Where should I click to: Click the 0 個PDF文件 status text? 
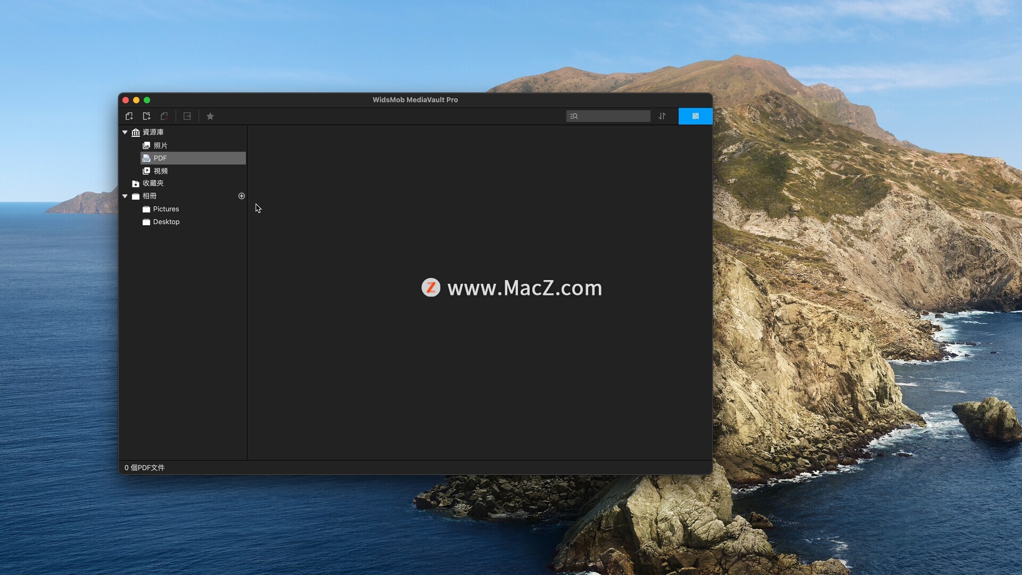[x=144, y=467]
